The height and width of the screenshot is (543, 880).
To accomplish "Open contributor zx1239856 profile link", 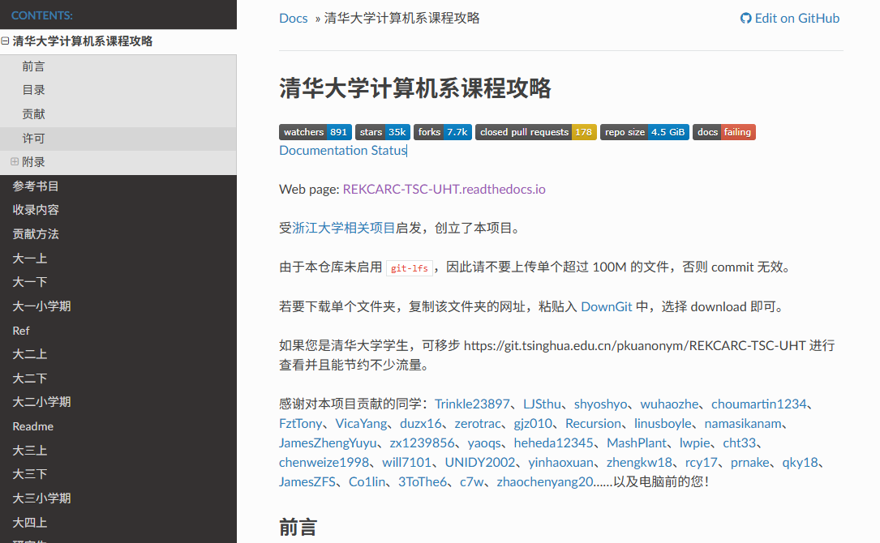I will point(422,443).
